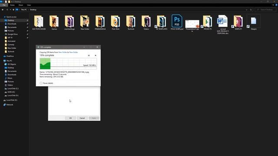Open Desktop under This PC
The width and height of the screenshot is (278, 156).
[10, 68]
